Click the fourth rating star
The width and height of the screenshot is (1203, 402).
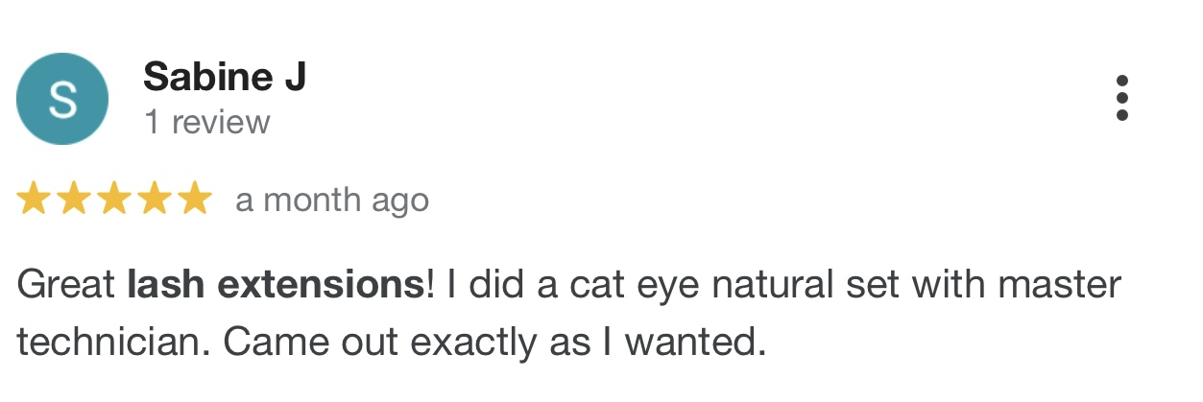pos(155,200)
